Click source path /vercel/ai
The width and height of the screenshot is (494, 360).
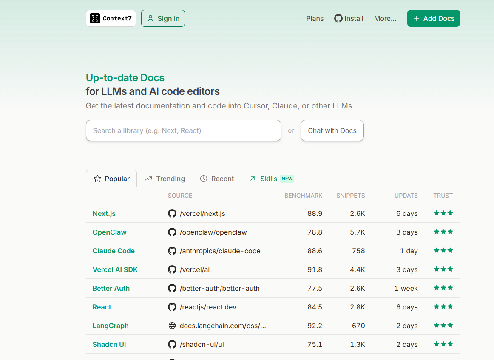194,269
